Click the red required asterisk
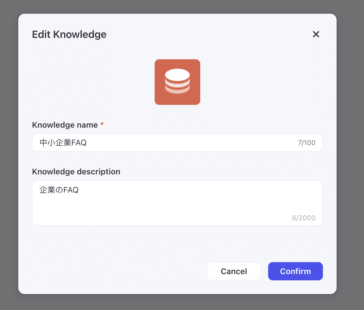364x310 pixels. click(x=102, y=124)
